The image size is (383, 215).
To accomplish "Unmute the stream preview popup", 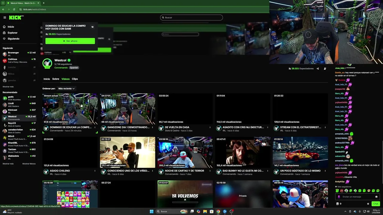I will [92, 27].
